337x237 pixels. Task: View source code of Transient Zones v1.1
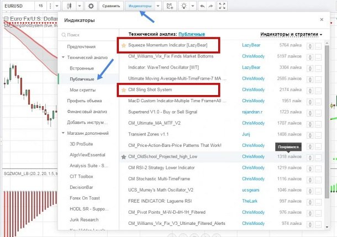point(310,135)
